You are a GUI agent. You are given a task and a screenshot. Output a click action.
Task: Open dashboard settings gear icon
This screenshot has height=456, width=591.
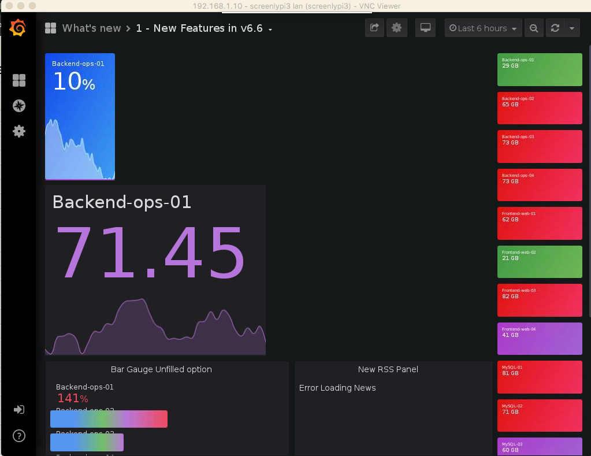click(x=396, y=27)
